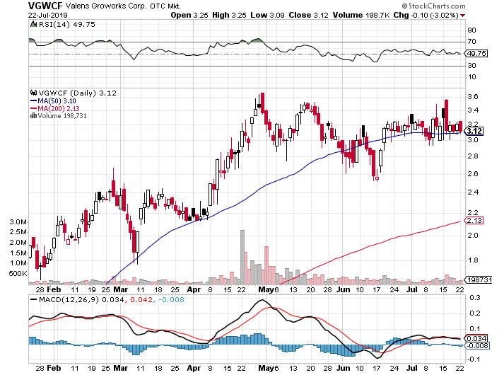The image size is (504, 375).
Task: Click the 49.75 RSI value tag
Action: pyautogui.click(x=474, y=52)
